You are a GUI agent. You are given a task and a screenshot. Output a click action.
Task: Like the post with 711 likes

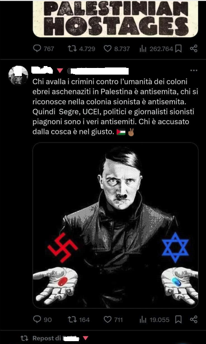click(113, 320)
